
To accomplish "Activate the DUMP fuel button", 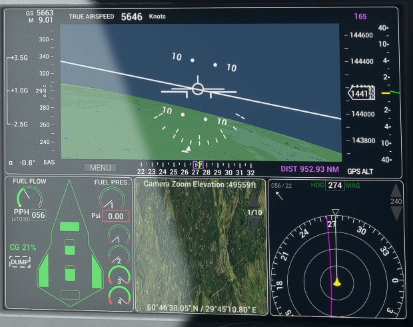I will 20,262.
